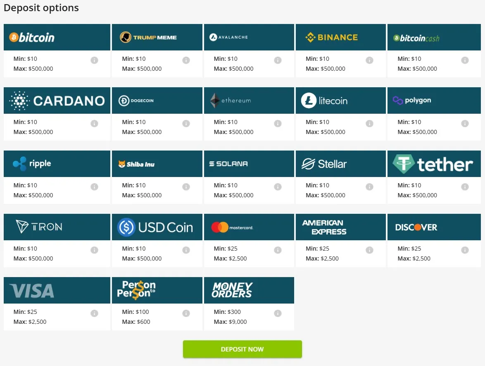
Task: Click Max: $9,000 under Money Orders
Action: point(231,322)
